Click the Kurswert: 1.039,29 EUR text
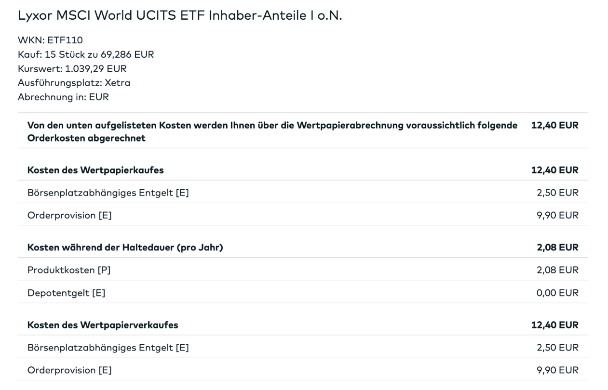Viewport: 608px width, 390px height. (72, 68)
